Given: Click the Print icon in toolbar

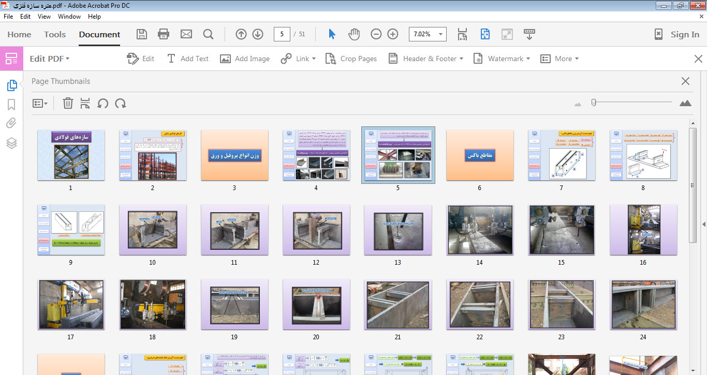Looking at the screenshot, I should (164, 34).
